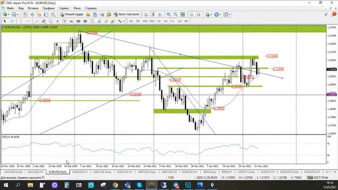Open the New Chart dropdown arrow
Screen dimensions: 338x190
click(x=8, y=14)
